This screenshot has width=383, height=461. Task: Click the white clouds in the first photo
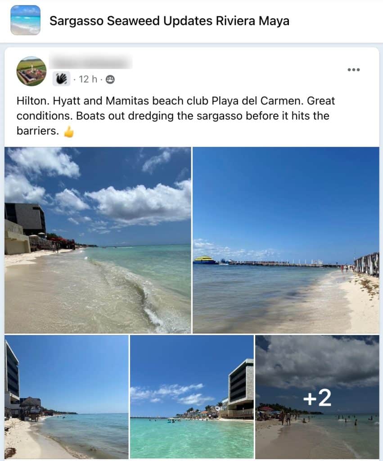click(x=138, y=201)
